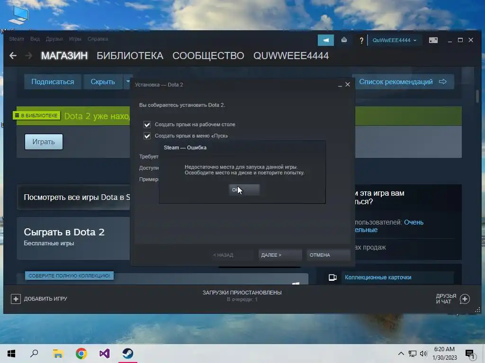Go back with the left arrow
Screen dimensions: 485x363
(x=13, y=56)
